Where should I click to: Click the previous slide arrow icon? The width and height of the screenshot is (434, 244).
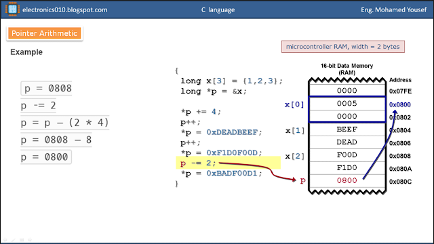[x=5, y=240]
